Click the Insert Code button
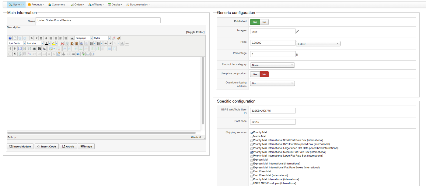This screenshot has height=186, width=426. click(47, 147)
